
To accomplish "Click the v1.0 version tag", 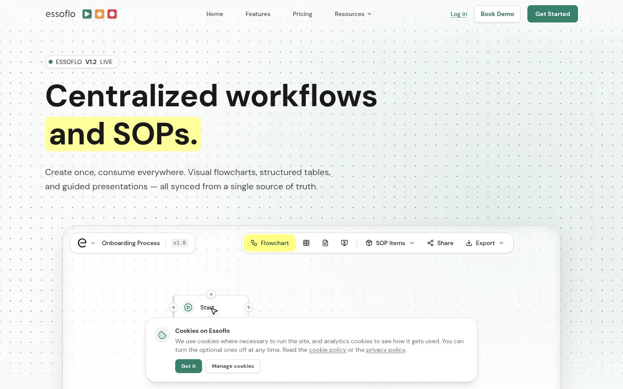I will click(180, 243).
